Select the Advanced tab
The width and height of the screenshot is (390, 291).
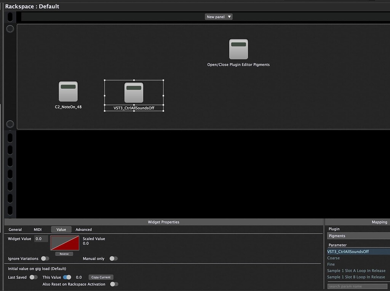(x=83, y=229)
